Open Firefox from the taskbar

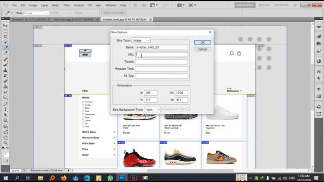tap(64, 177)
